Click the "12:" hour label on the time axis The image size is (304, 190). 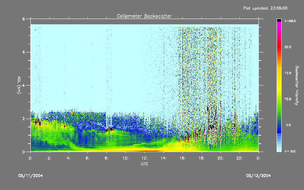click(144, 158)
